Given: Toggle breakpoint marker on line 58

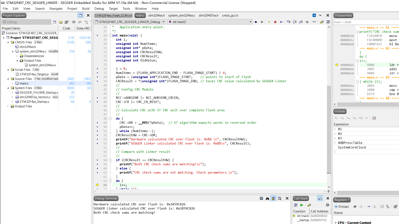Looking at the screenshot, I should click(98, 160).
